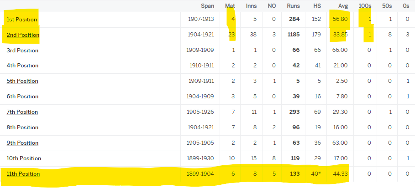Select the 4th Position link
The width and height of the screenshot is (415, 188).
pos(22,66)
